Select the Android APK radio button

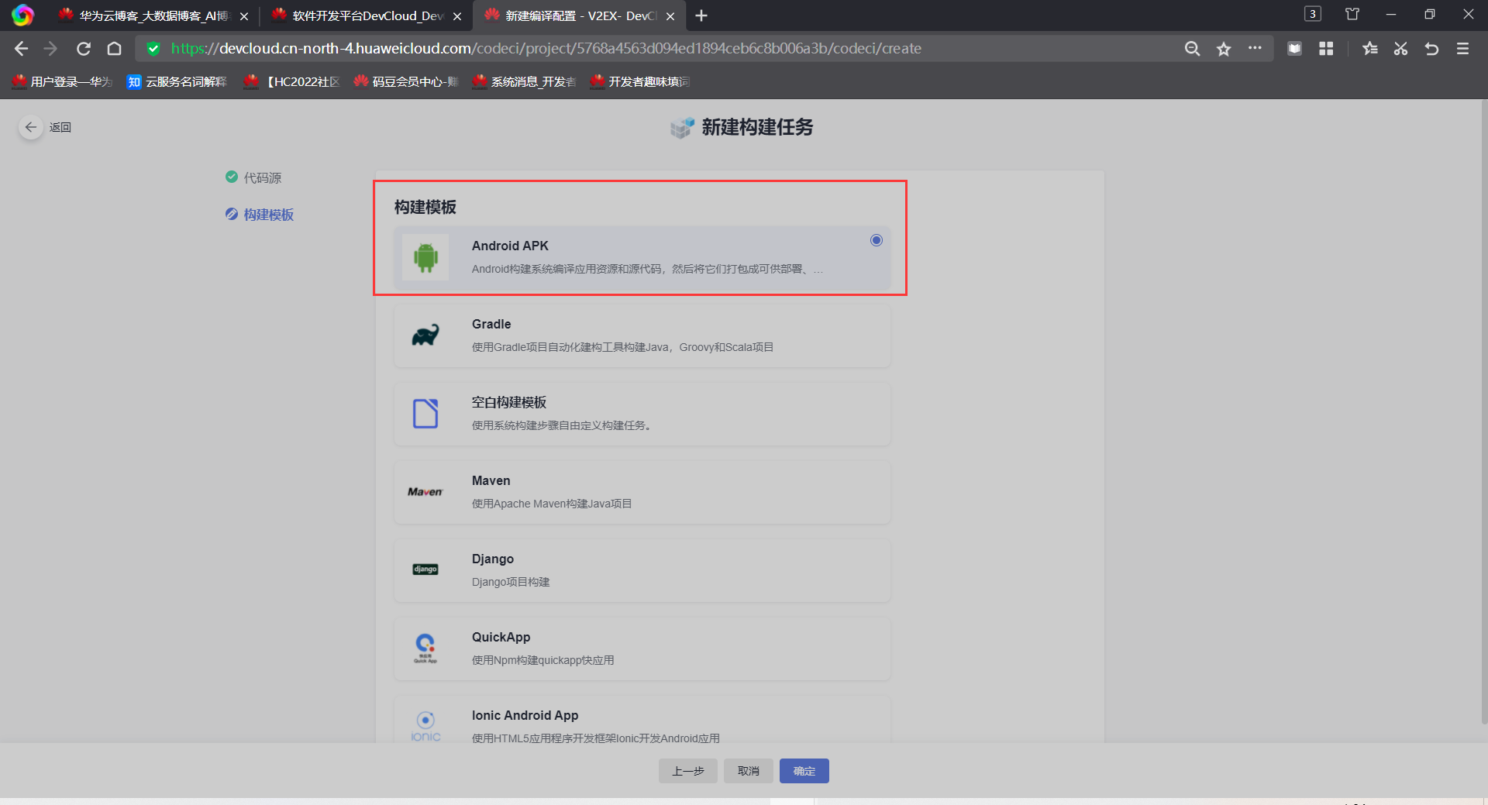click(x=877, y=240)
